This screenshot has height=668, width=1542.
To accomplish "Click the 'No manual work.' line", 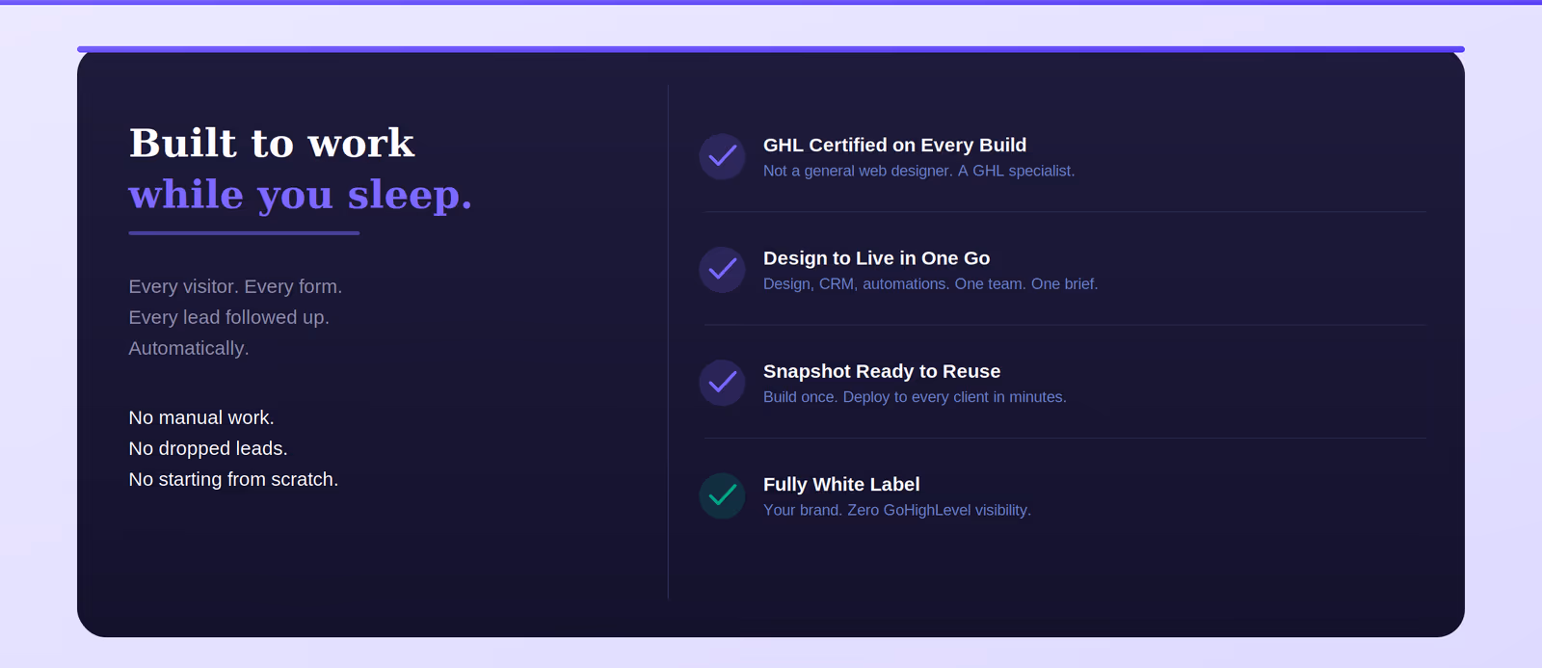I will coord(201,417).
